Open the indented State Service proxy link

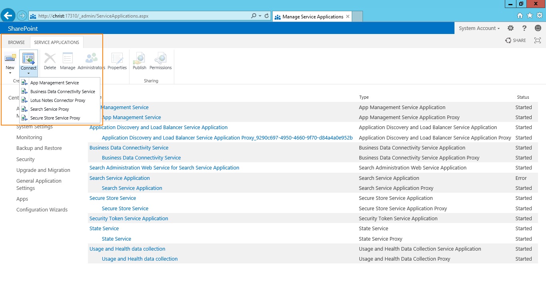click(x=116, y=239)
